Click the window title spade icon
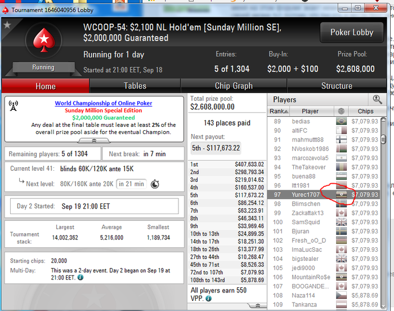394x311 pixels. pyautogui.click(x=5, y=10)
